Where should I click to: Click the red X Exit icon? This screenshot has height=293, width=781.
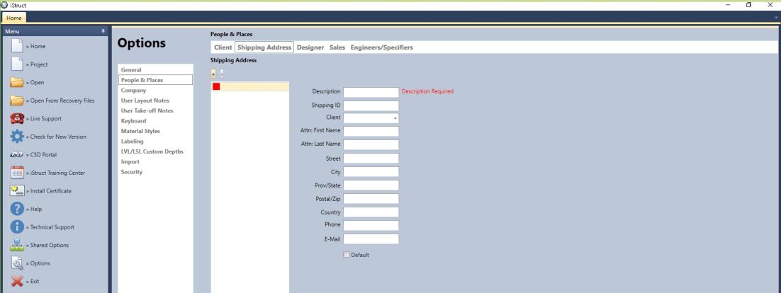pyautogui.click(x=17, y=281)
